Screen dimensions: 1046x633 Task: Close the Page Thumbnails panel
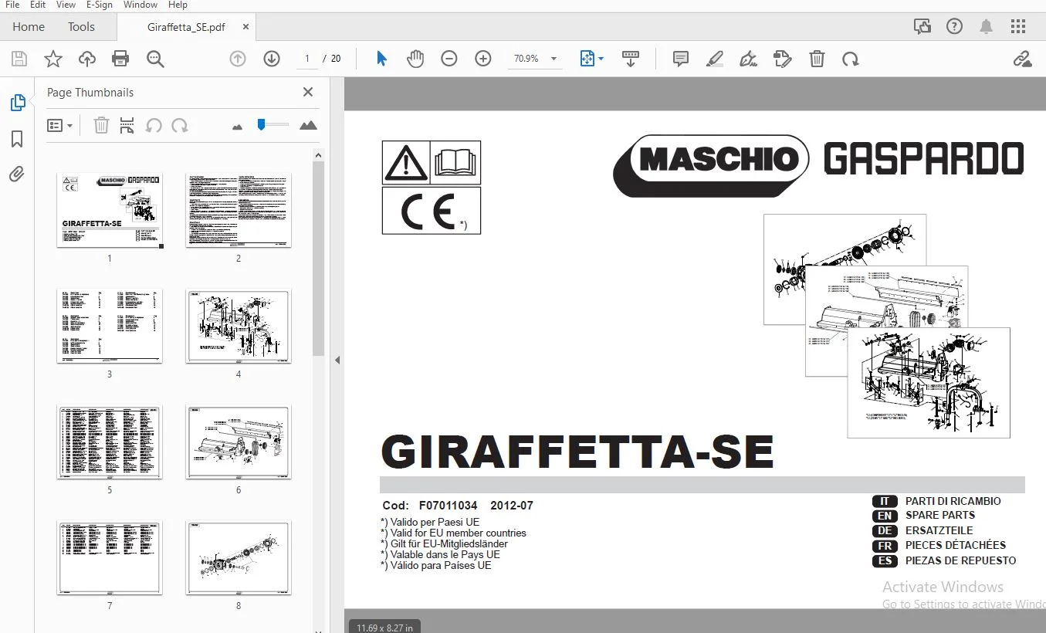308,92
